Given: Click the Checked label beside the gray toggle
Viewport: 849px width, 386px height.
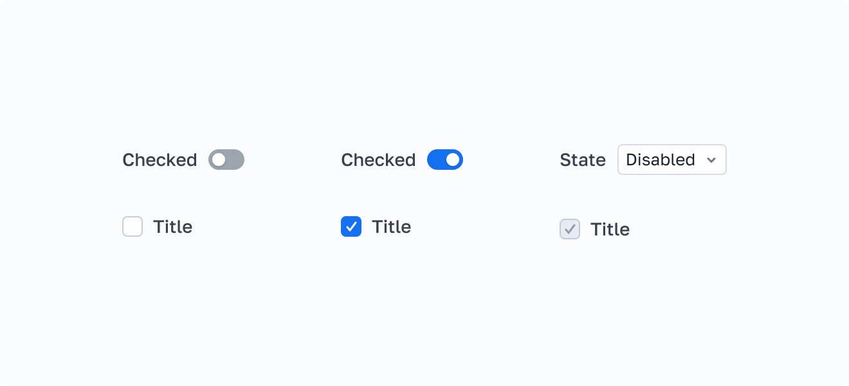Looking at the screenshot, I should click(x=160, y=160).
